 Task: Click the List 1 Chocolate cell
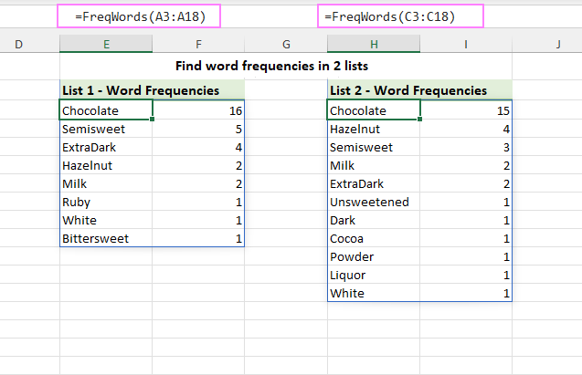pyautogui.click(x=106, y=110)
